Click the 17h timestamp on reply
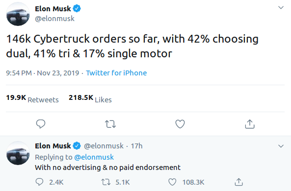 [136, 146]
